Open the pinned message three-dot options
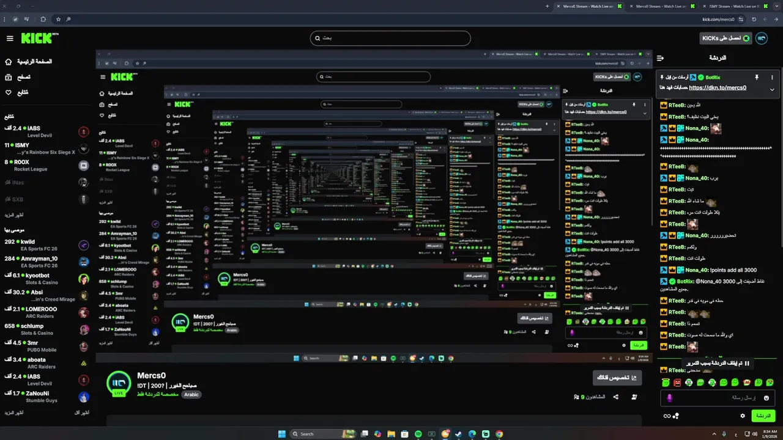Image resolution: width=783 pixels, height=440 pixels. pyautogui.click(x=772, y=78)
